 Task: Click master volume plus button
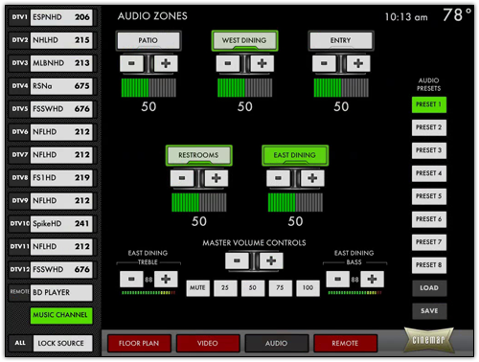pyautogui.click(x=271, y=260)
